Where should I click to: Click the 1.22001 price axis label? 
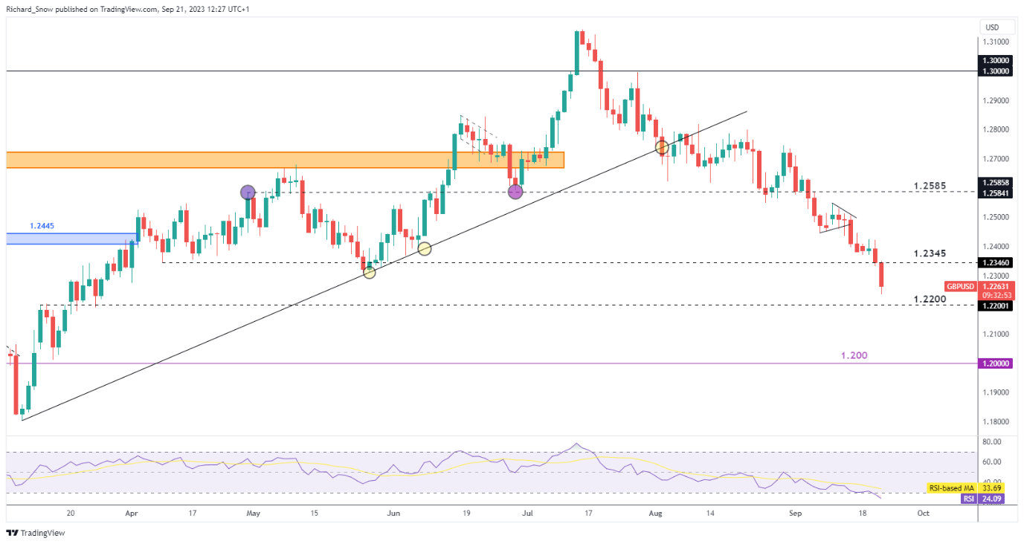[x=996, y=305]
